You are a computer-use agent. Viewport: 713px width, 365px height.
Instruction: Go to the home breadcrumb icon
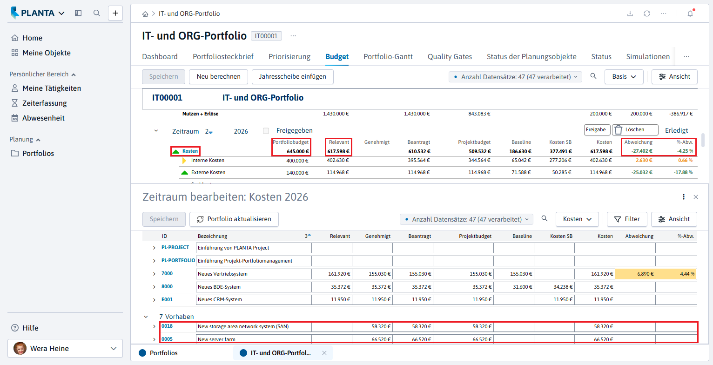pyautogui.click(x=145, y=14)
